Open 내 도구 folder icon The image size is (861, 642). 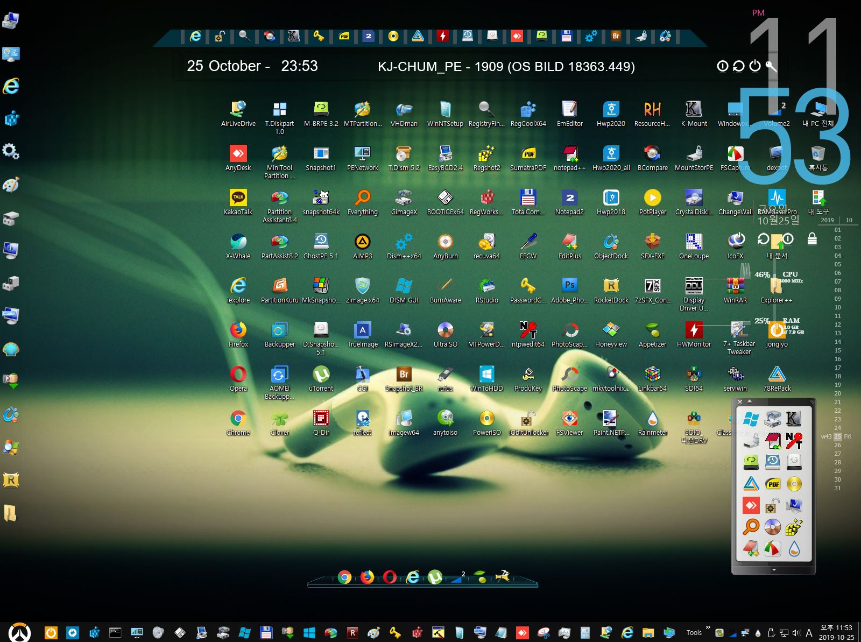[818, 202]
